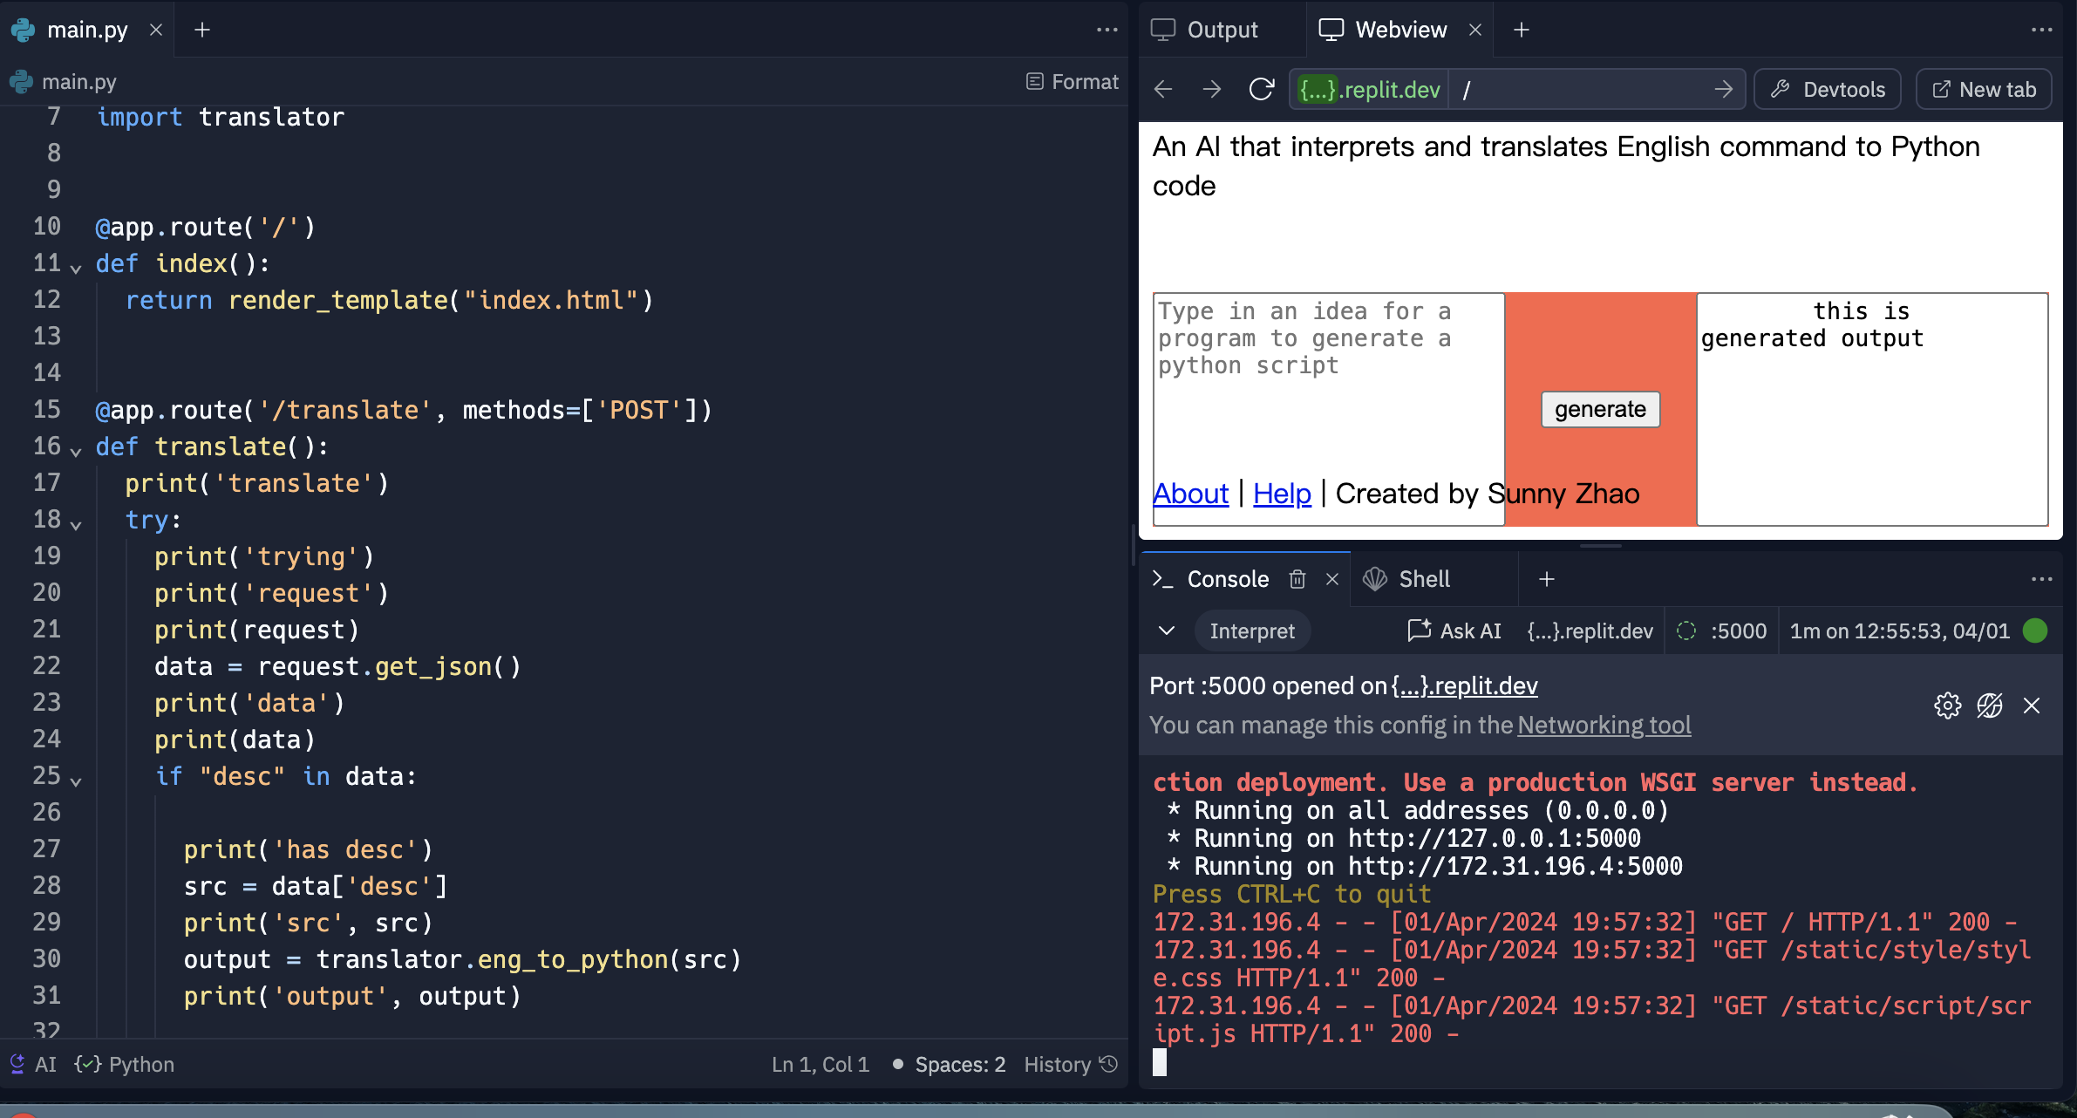Dismiss the port opened notification

2032,706
